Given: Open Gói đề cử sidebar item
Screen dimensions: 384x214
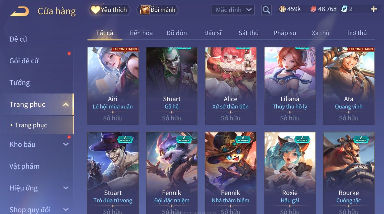Looking at the screenshot, I should pos(24,61).
